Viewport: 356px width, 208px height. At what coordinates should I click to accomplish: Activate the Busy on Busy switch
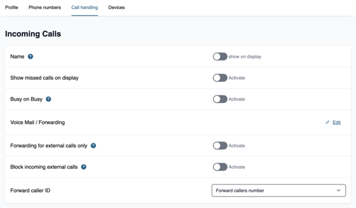[x=220, y=99]
